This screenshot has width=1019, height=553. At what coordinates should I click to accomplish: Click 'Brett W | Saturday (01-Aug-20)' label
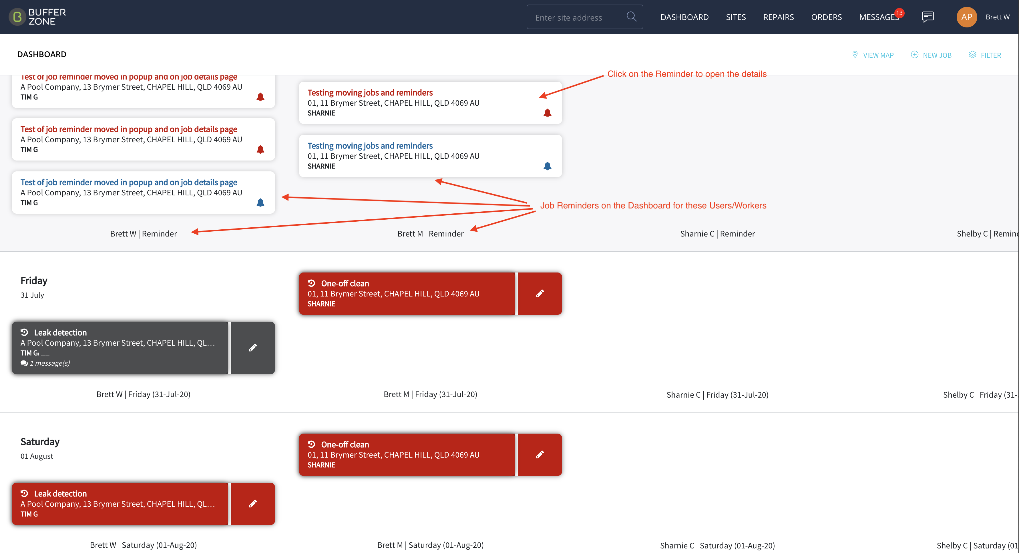tap(143, 545)
